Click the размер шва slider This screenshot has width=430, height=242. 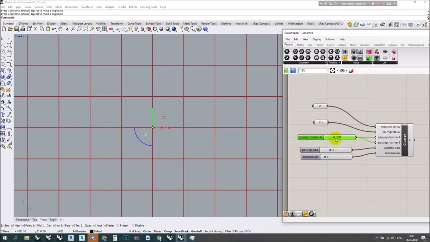click(x=326, y=150)
